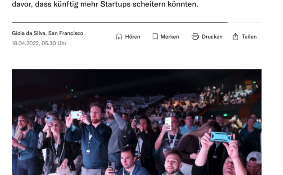This screenshot has width=283, height=175.
Task: Select the Hören text label
Action: (133, 37)
